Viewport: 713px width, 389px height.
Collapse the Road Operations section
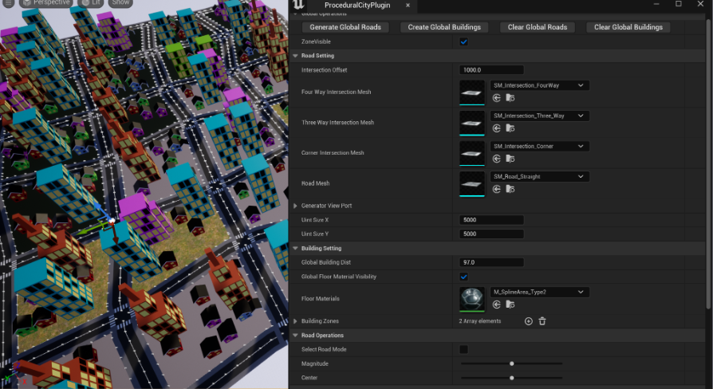coord(296,336)
